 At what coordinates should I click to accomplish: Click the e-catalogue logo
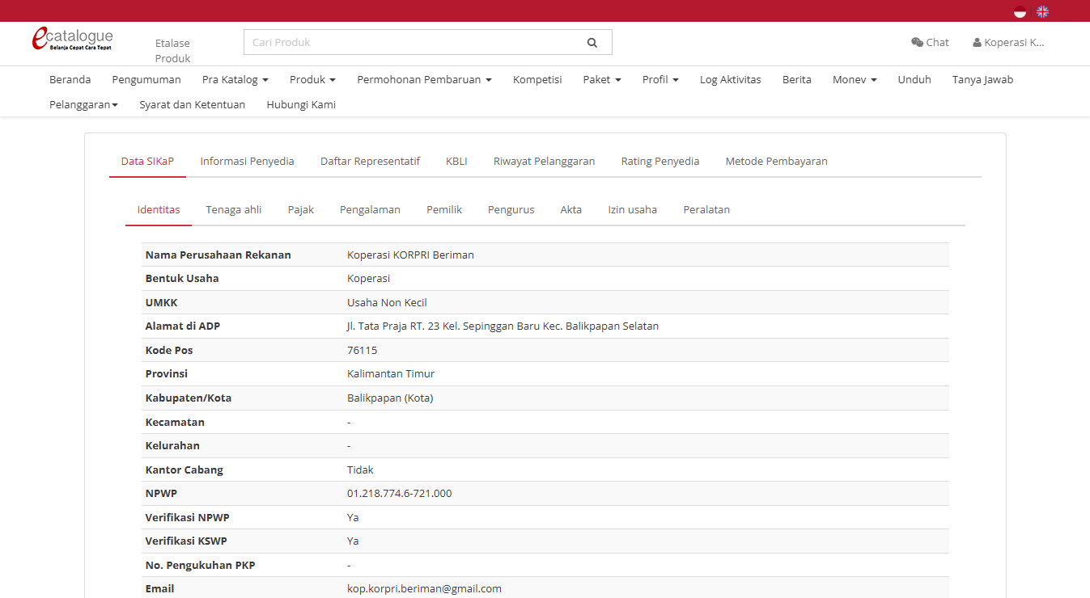click(x=72, y=39)
